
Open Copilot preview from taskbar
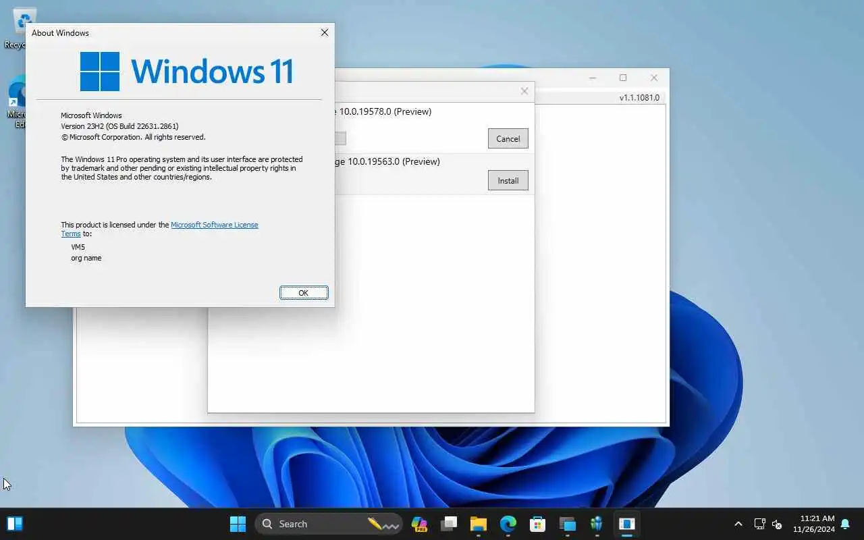click(x=419, y=524)
